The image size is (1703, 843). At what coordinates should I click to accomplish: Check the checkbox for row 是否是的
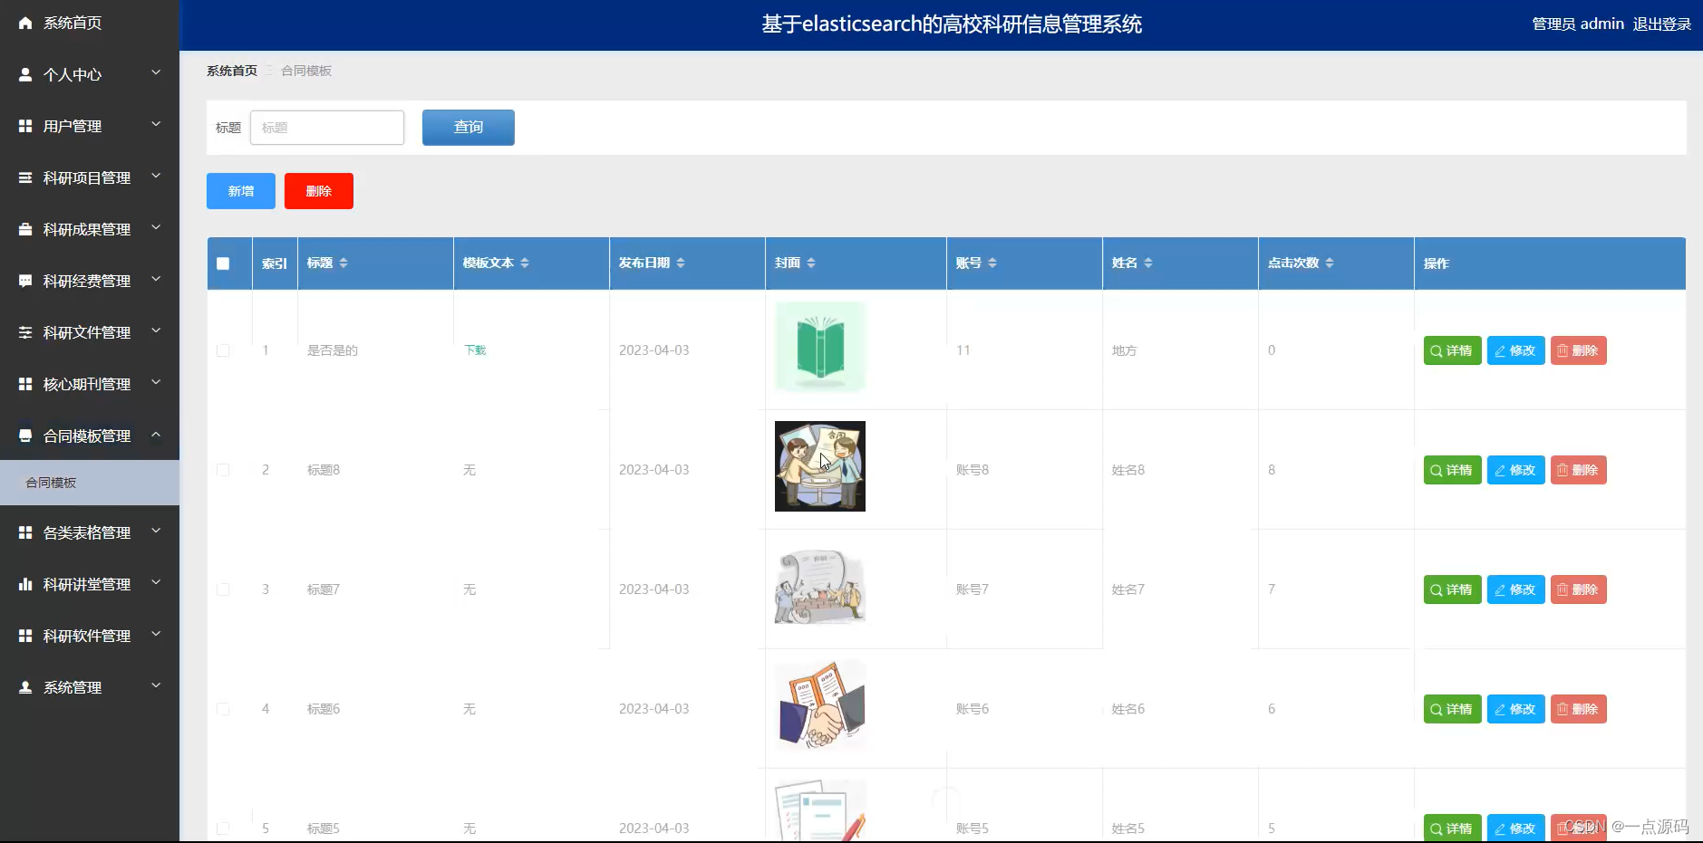point(223,350)
